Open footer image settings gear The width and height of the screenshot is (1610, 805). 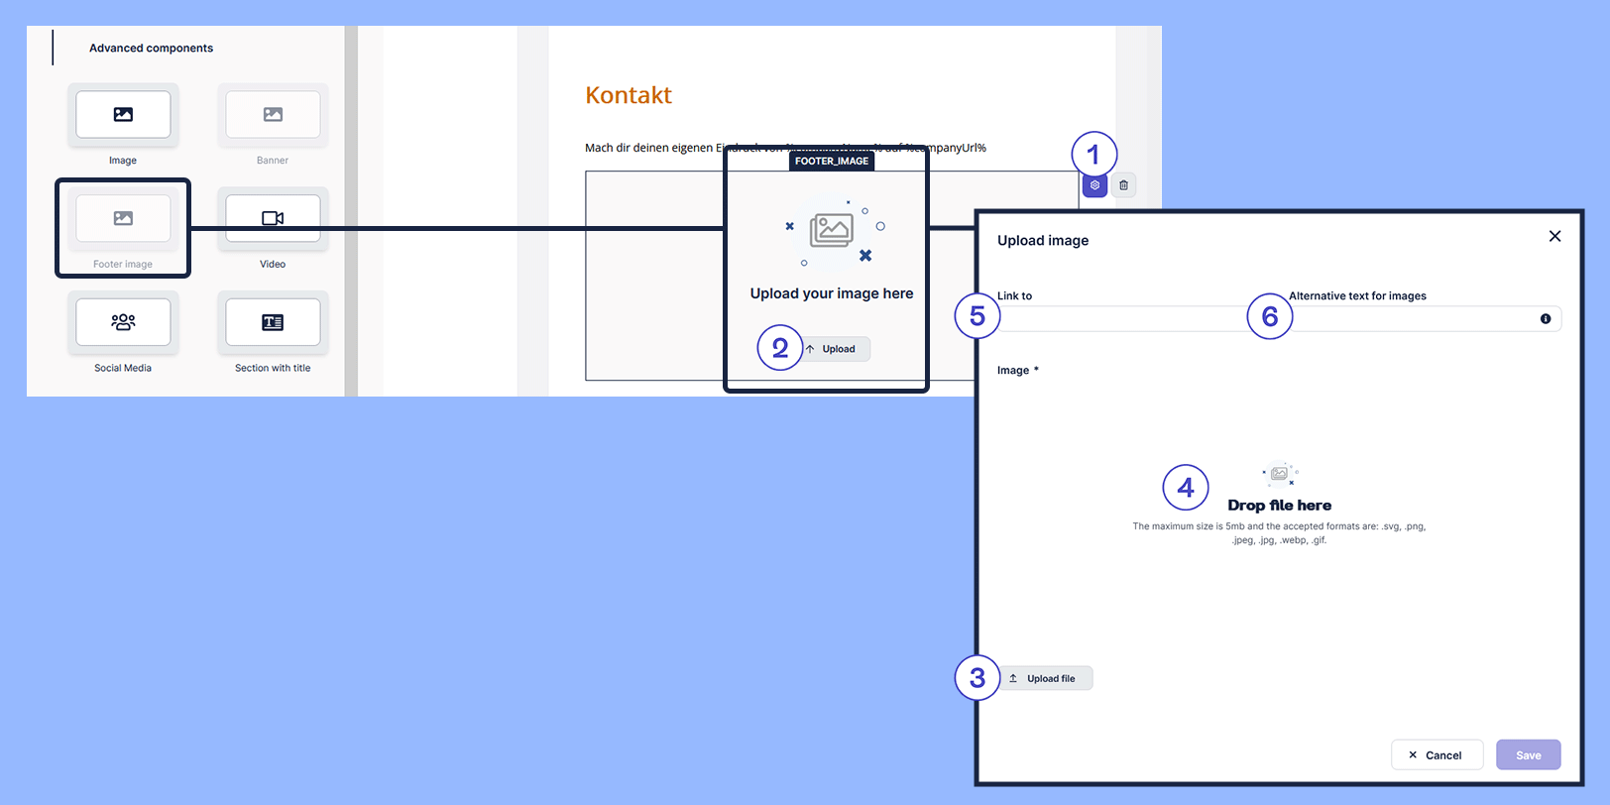click(x=1094, y=185)
